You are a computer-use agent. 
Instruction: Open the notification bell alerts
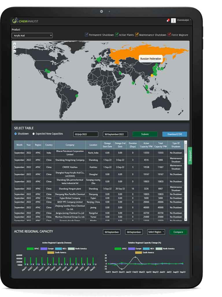(168, 20)
